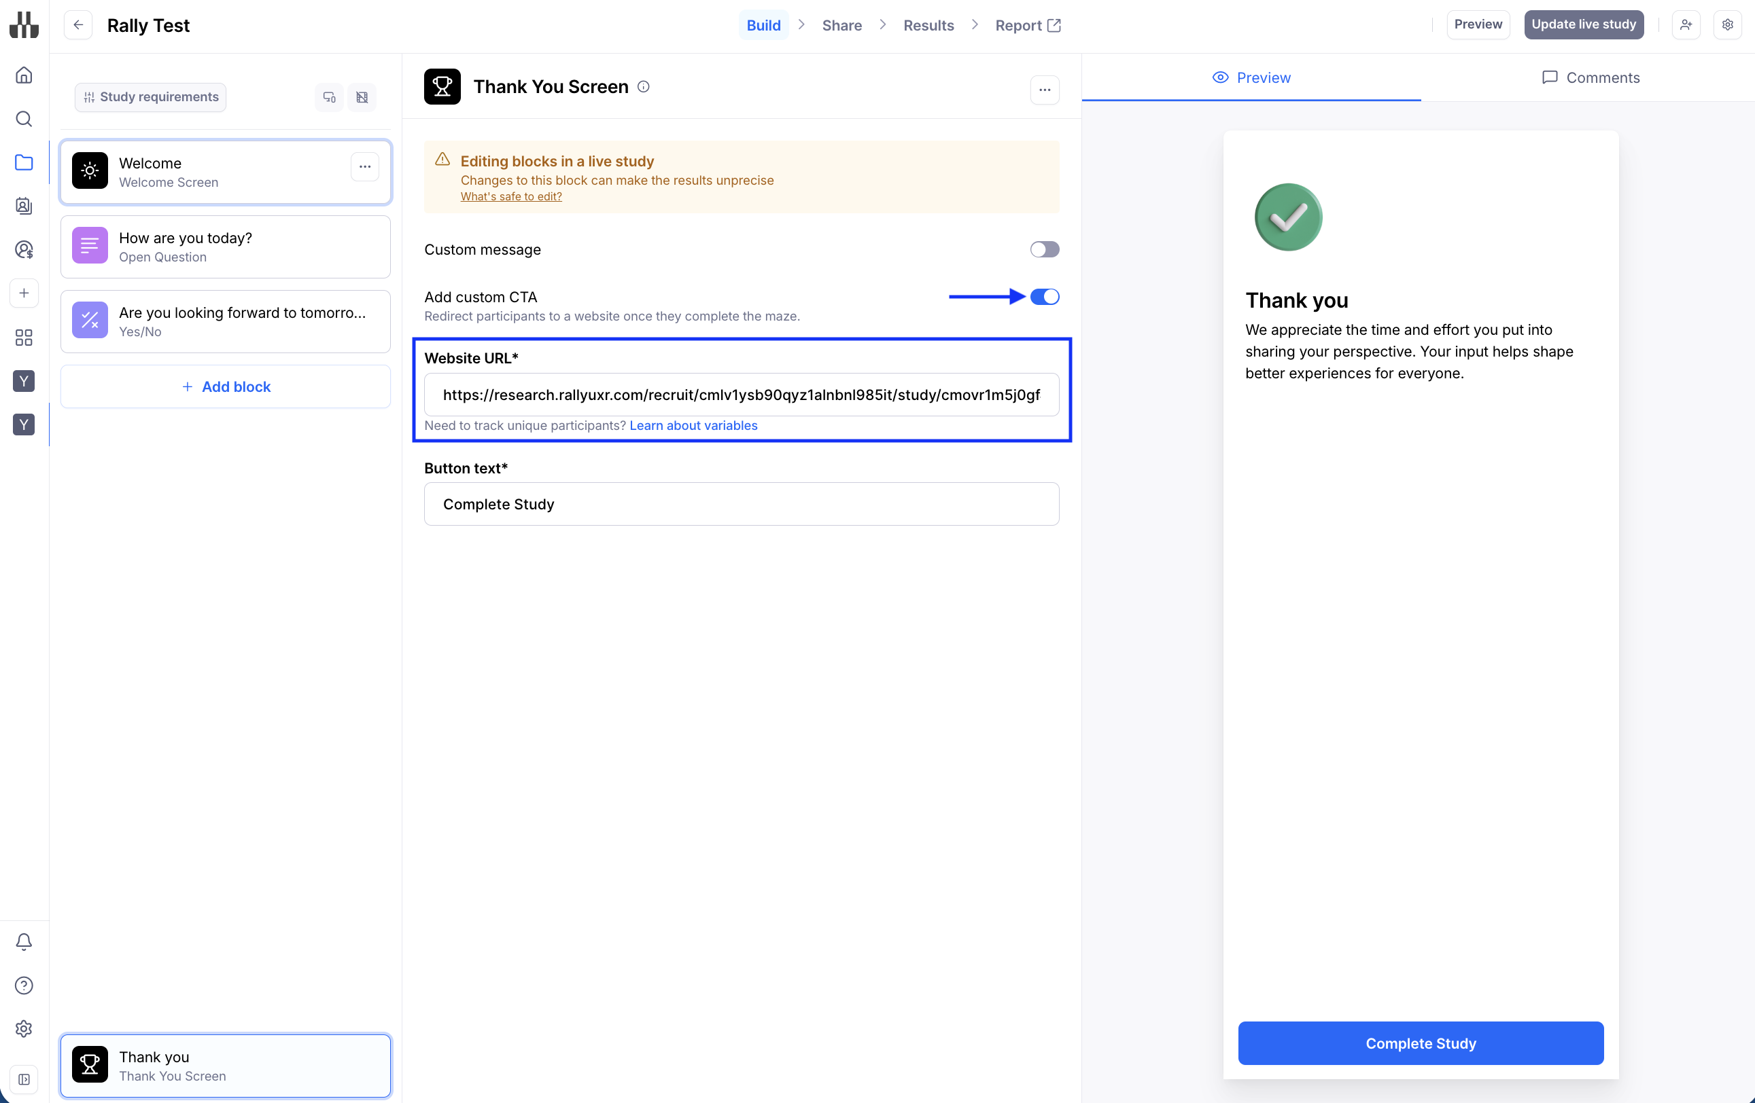Click the "Rally Test" study title
The height and width of the screenshot is (1103, 1755).
(148, 26)
